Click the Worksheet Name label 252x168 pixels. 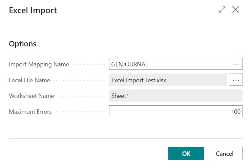[31, 96]
